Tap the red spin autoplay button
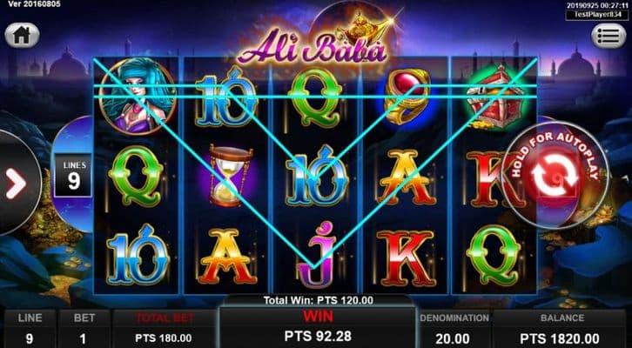The height and width of the screenshot is (348, 632). (x=555, y=175)
